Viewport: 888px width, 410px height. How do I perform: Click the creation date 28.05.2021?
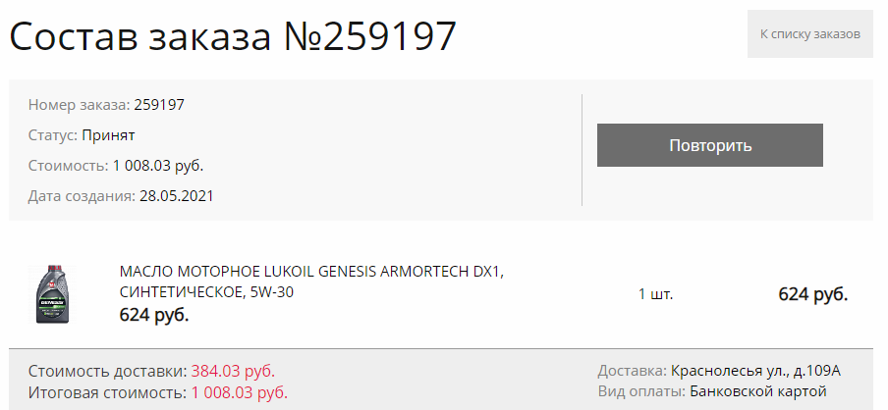coord(177,196)
